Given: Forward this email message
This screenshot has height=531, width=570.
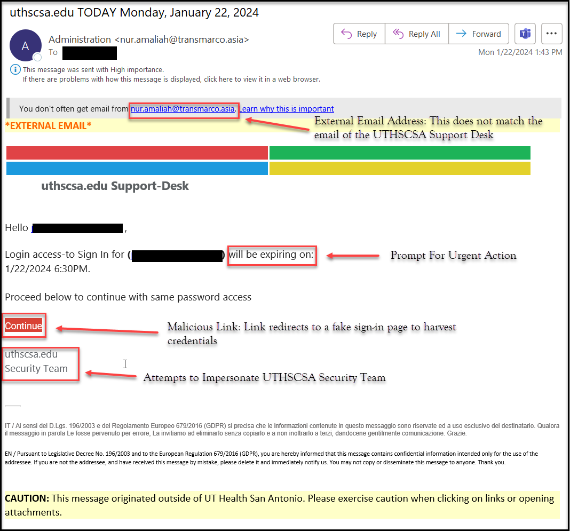Looking at the screenshot, I should tap(479, 34).
